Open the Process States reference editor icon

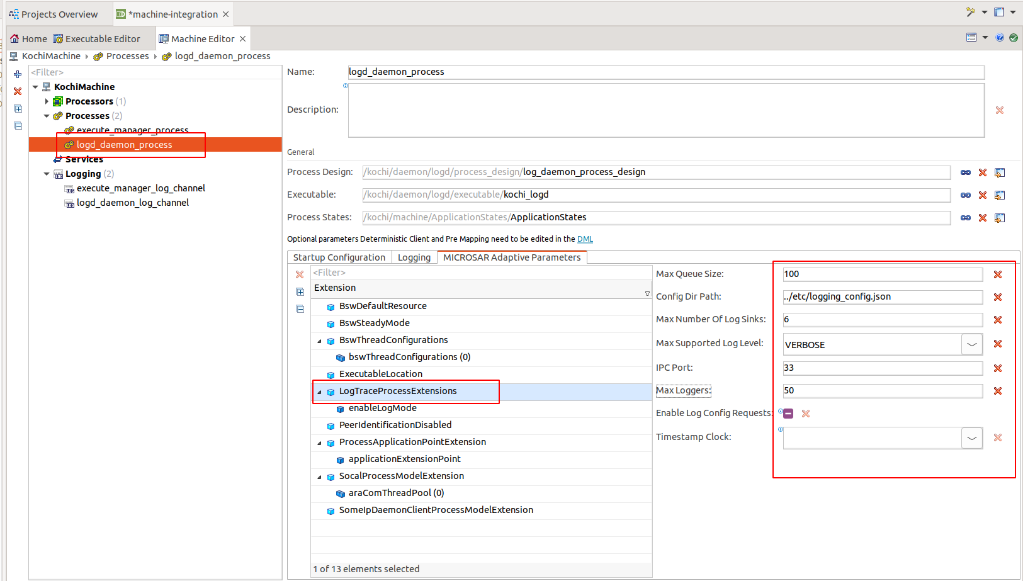coord(1000,218)
